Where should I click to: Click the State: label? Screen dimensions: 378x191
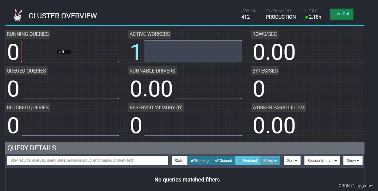click(179, 161)
